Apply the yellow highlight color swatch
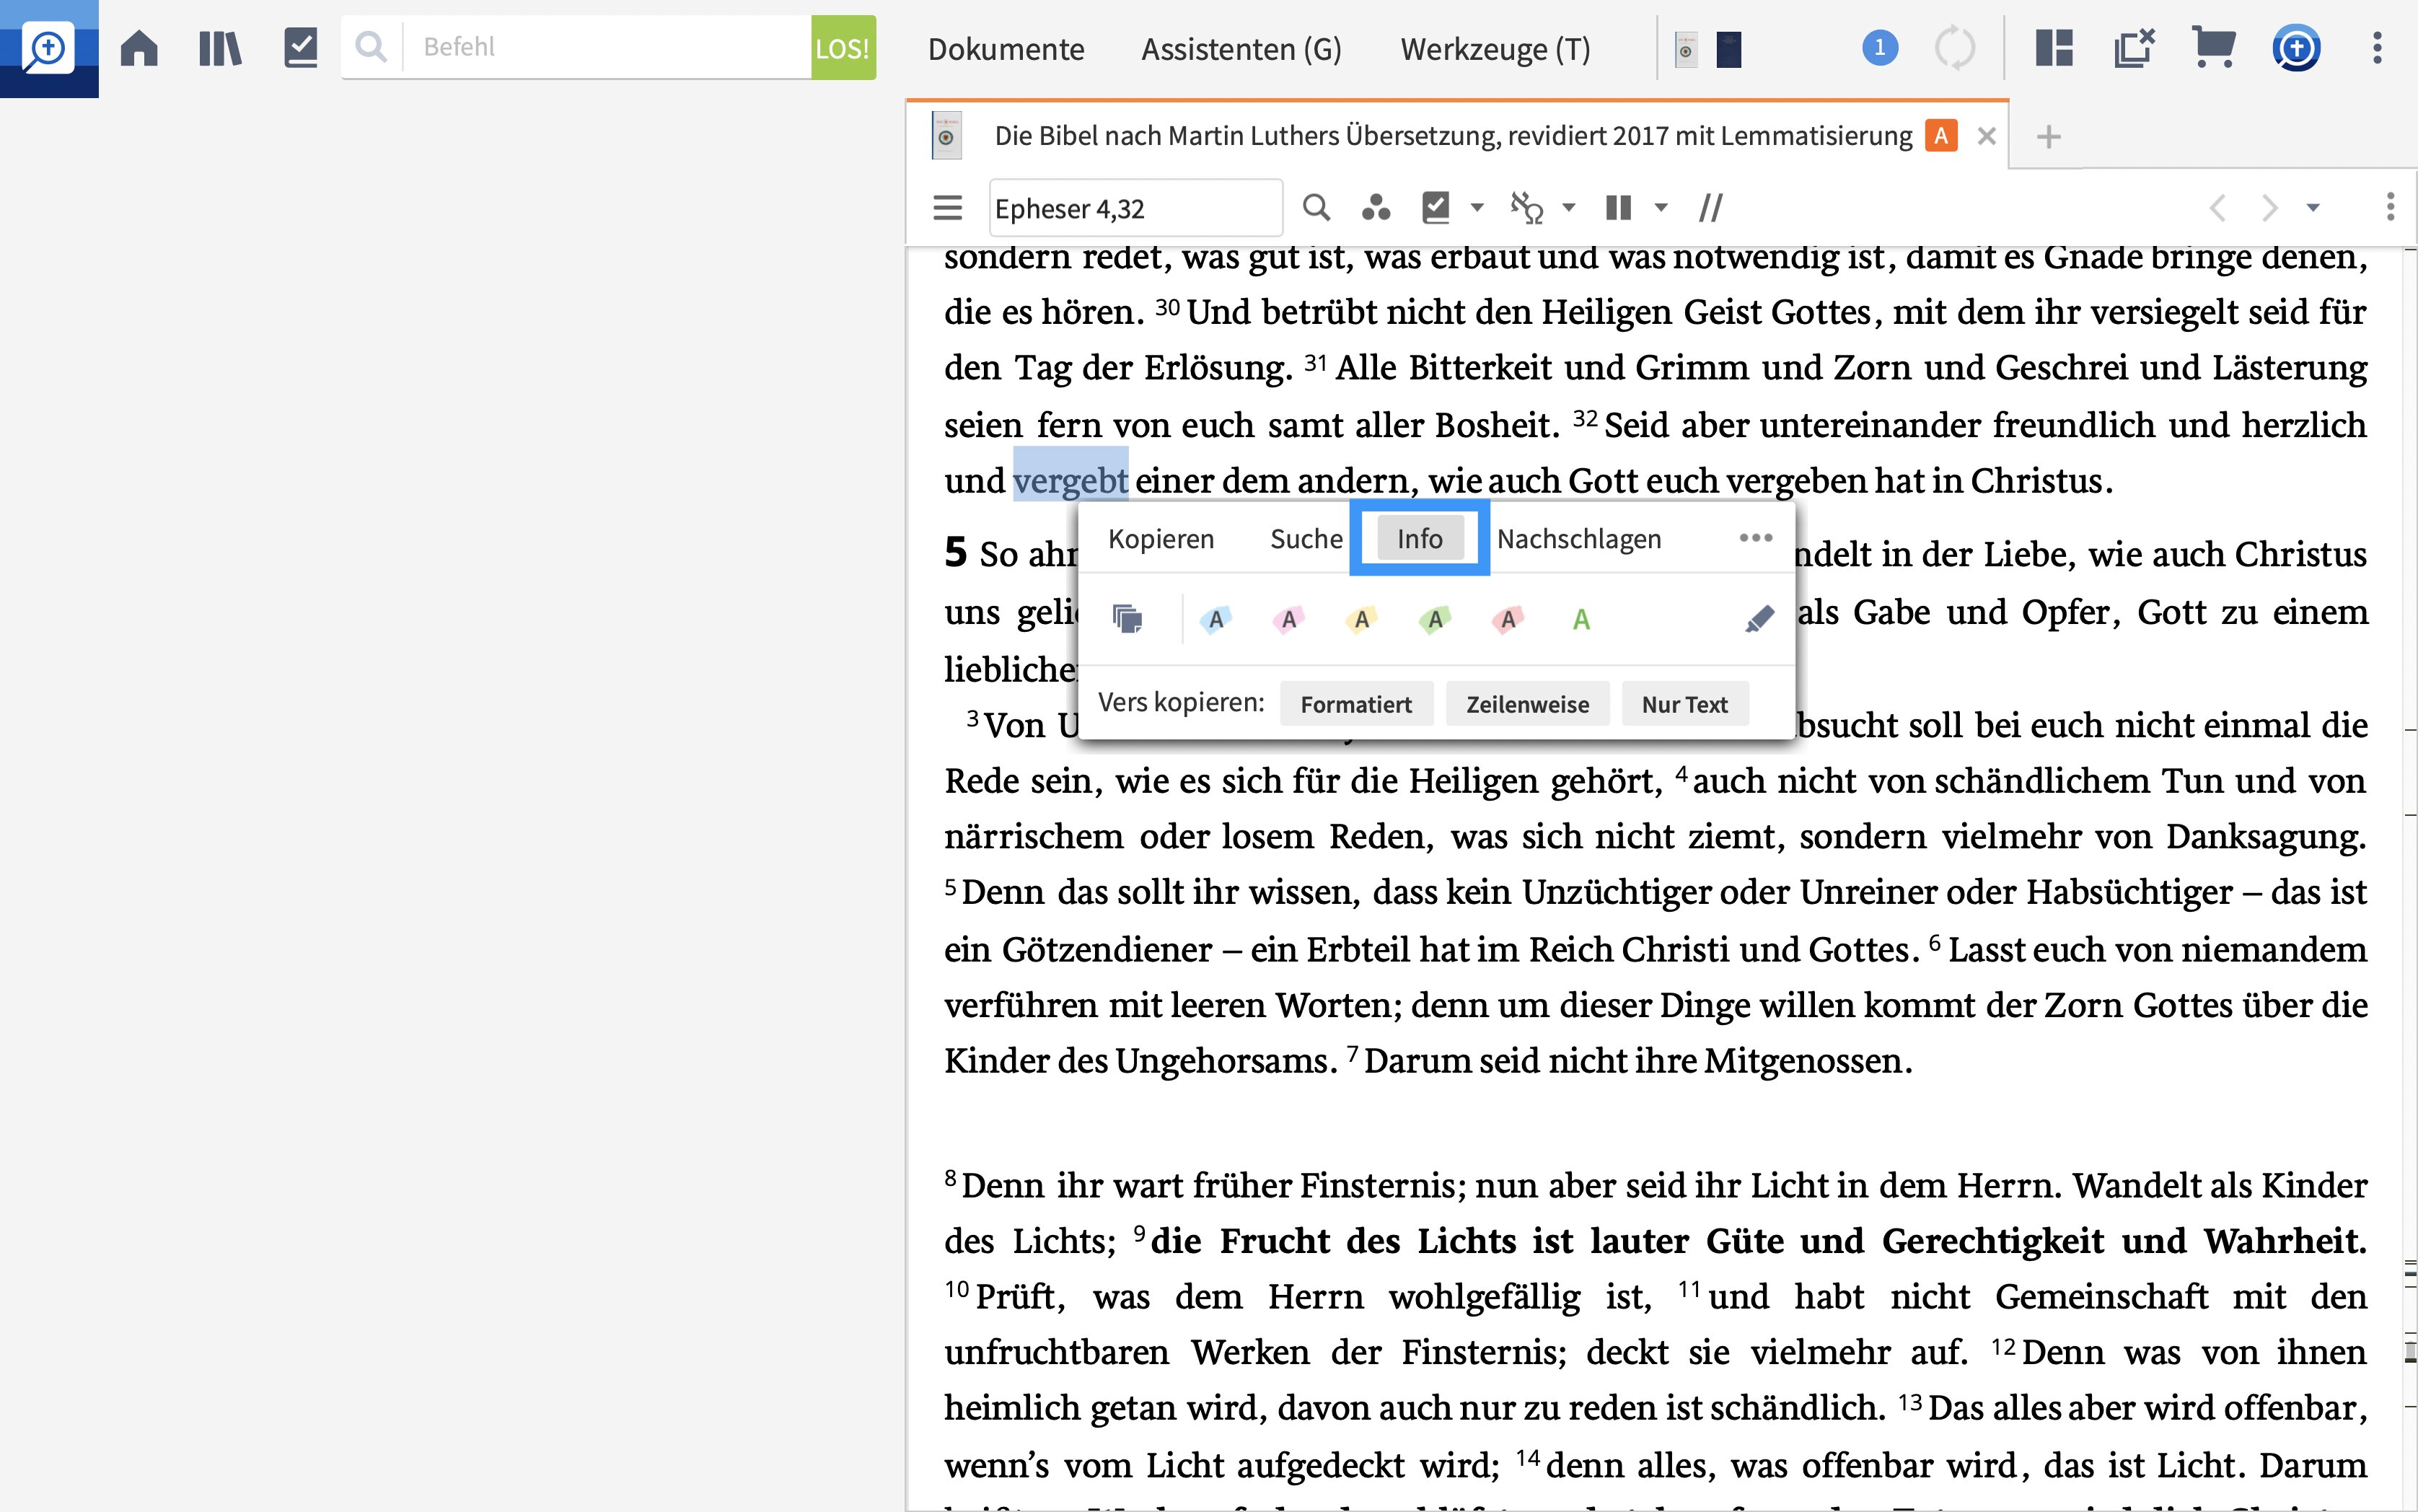This screenshot has height=1512, width=2418. tap(1361, 619)
